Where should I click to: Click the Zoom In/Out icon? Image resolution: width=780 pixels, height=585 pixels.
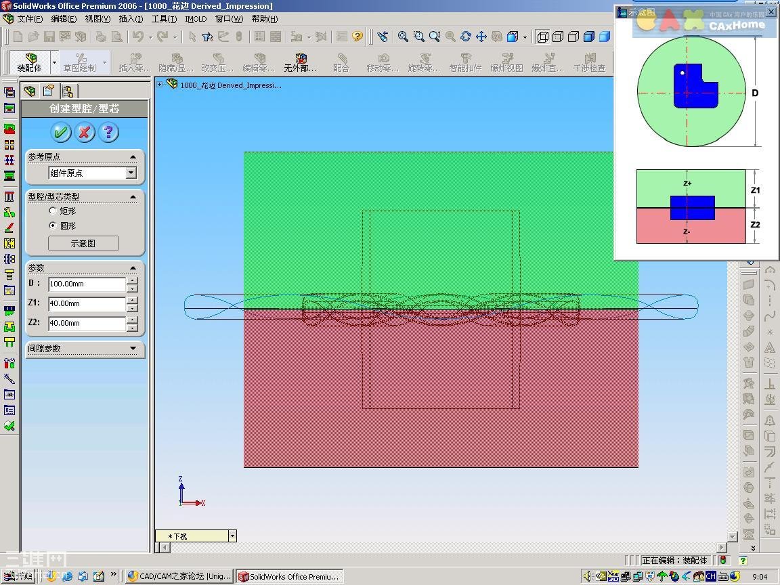[x=435, y=37]
